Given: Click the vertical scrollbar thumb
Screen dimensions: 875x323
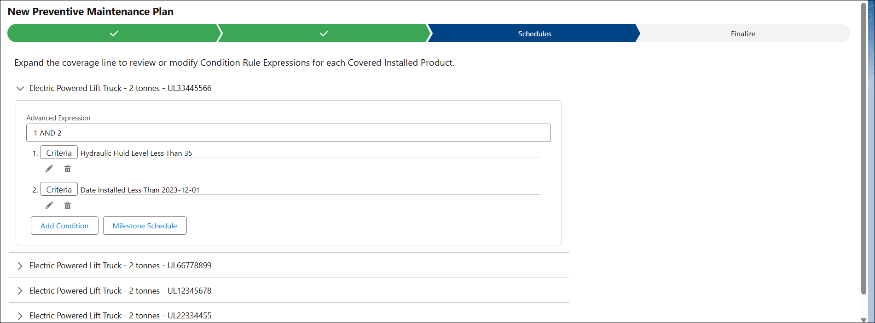Looking at the screenshot, I should (x=863, y=148).
